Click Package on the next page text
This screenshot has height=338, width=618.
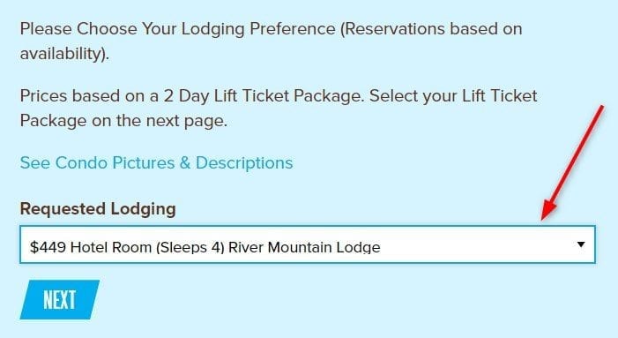tap(123, 121)
